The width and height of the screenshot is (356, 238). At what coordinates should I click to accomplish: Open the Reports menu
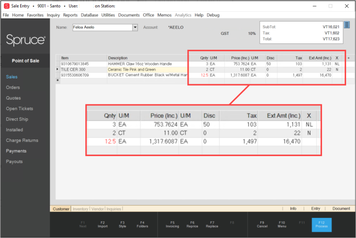[x=70, y=15]
